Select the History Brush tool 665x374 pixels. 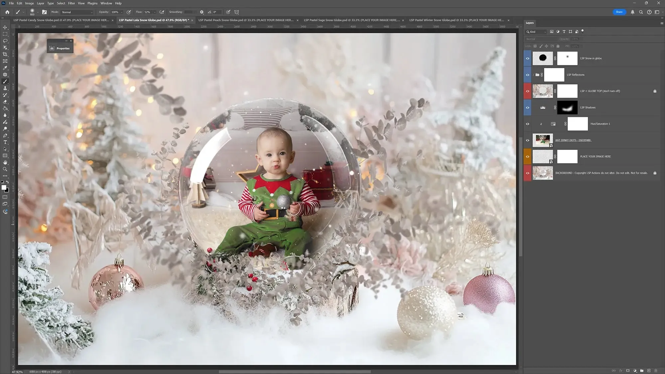pyautogui.click(x=5, y=95)
